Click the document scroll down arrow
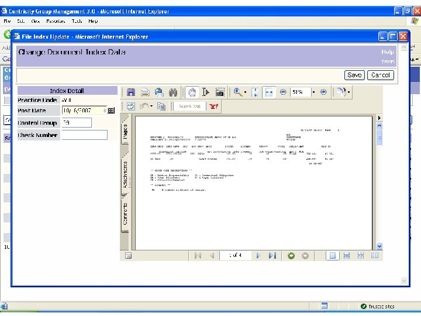 tap(379, 246)
